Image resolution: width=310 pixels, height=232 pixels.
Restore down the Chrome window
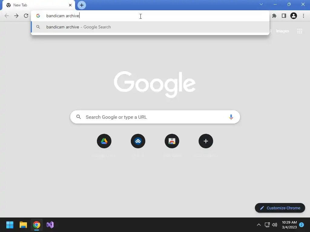coord(289,4)
